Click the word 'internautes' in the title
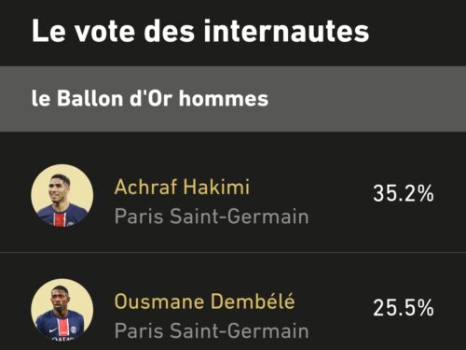466x350 pixels. click(286, 31)
